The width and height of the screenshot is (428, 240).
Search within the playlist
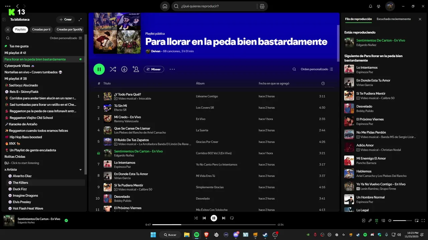pyautogui.click(x=294, y=69)
